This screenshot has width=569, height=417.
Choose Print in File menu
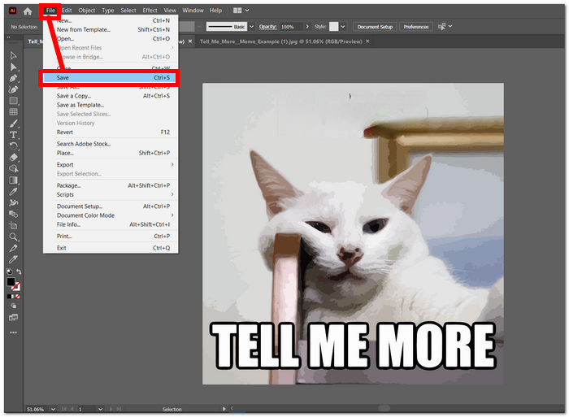(111, 237)
